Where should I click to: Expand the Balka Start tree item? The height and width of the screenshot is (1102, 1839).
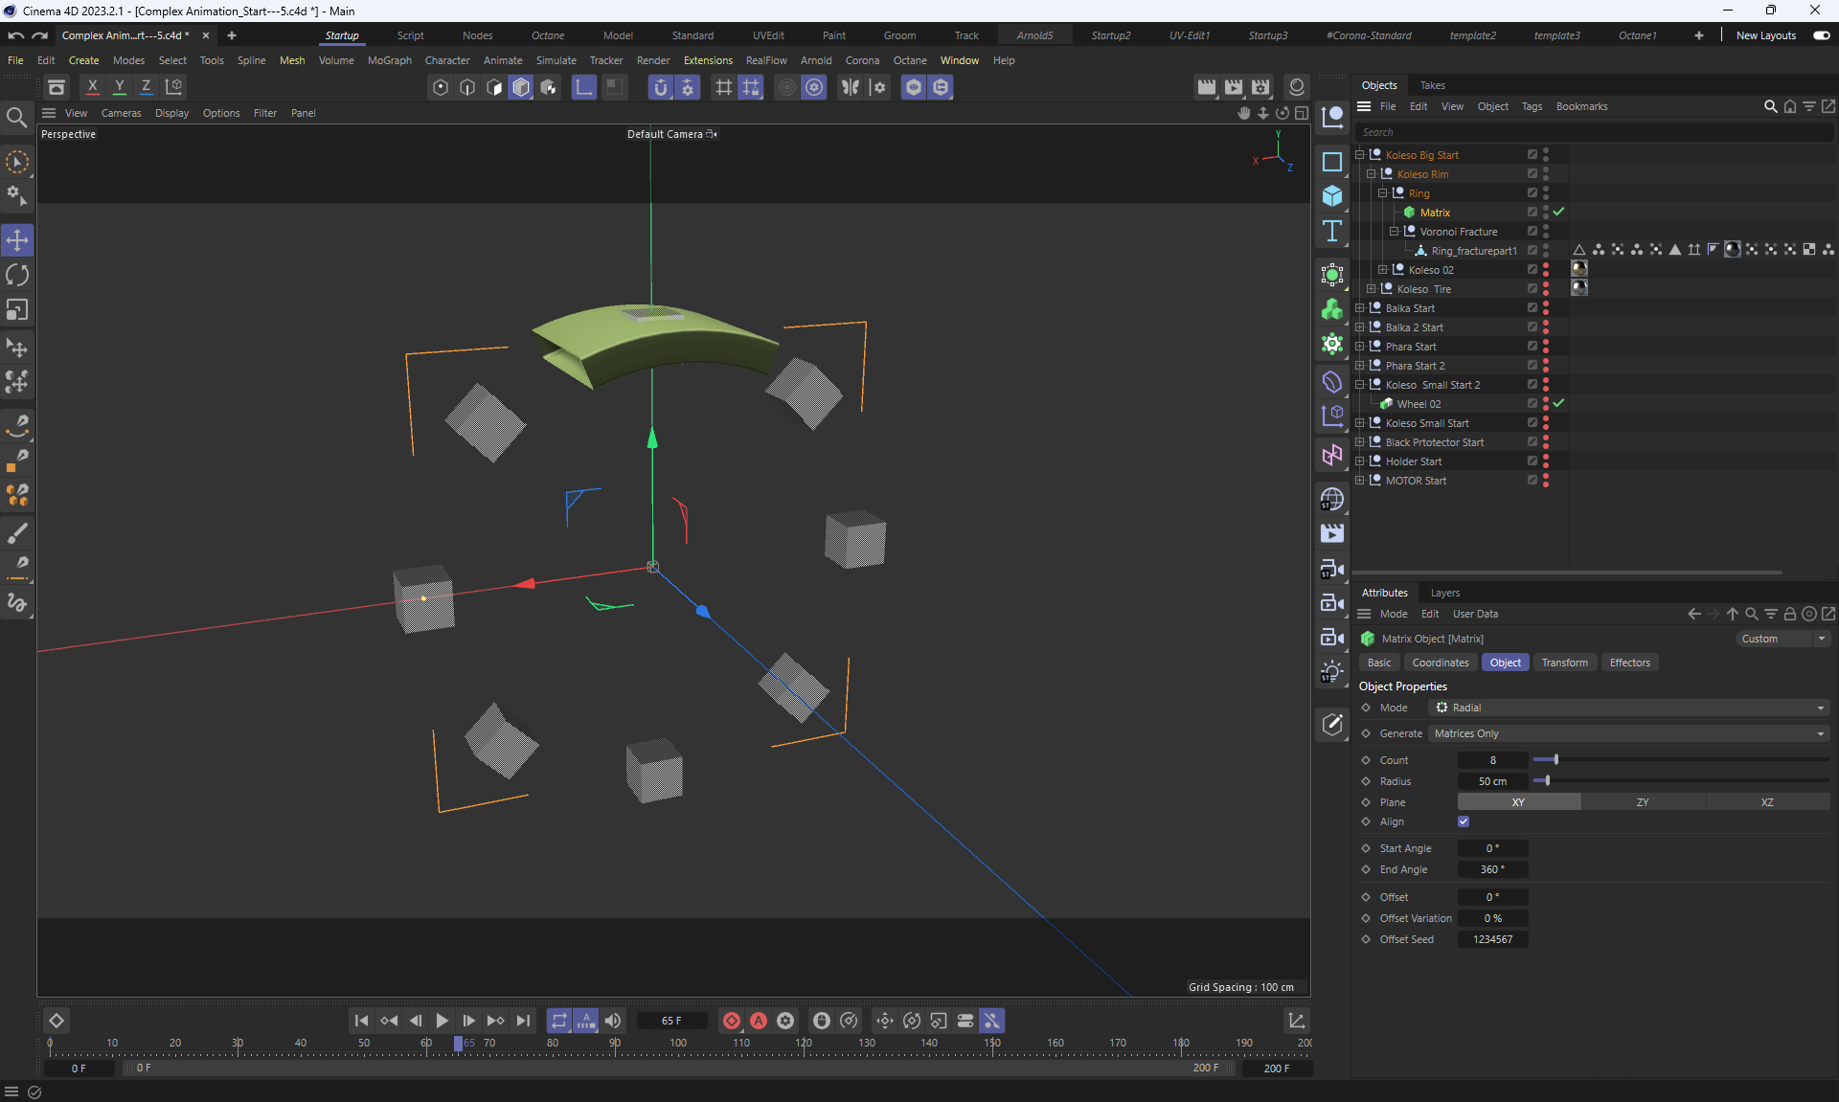(1359, 308)
